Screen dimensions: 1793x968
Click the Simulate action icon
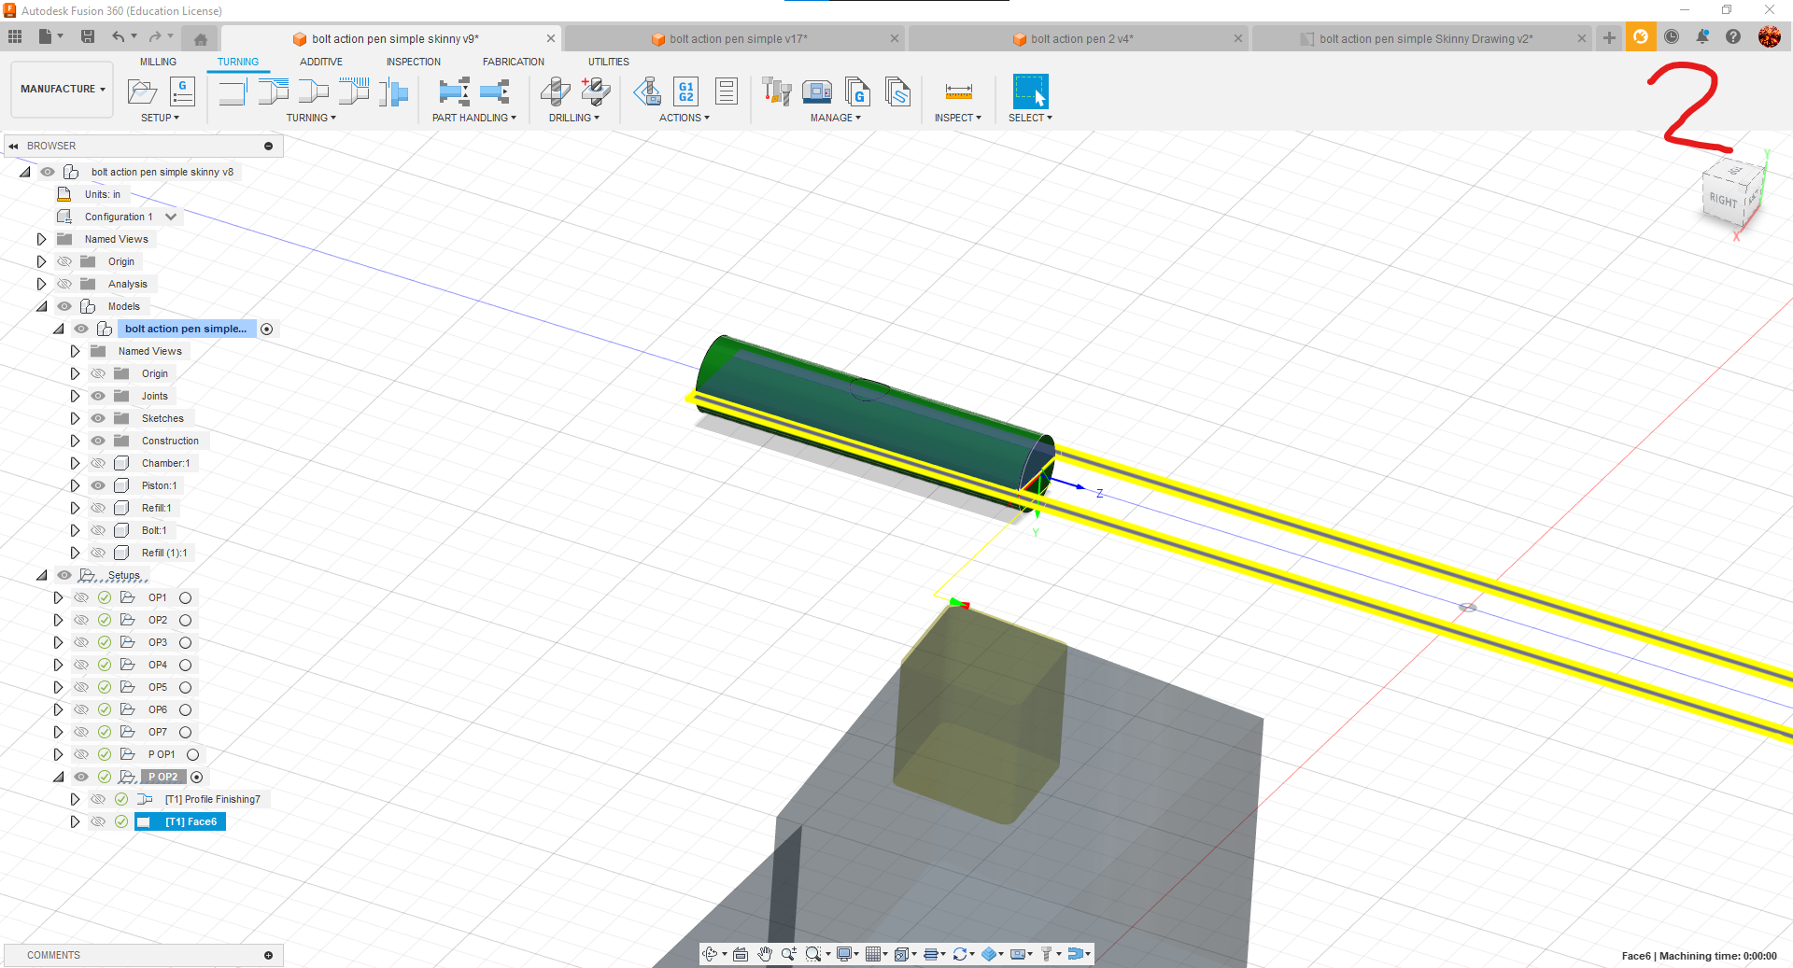[647, 91]
